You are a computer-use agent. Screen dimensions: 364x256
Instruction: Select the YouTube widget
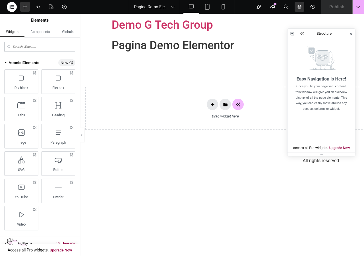(x=21, y=191)
